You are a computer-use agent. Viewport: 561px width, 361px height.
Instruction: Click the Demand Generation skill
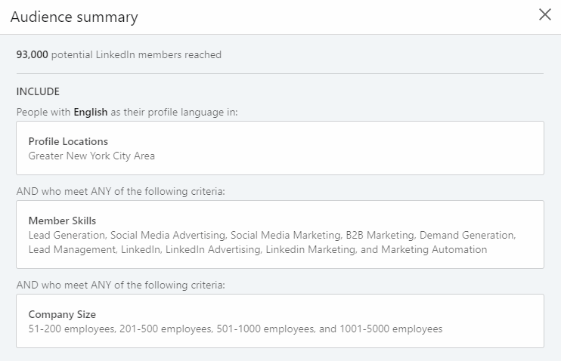pos(466,235)
